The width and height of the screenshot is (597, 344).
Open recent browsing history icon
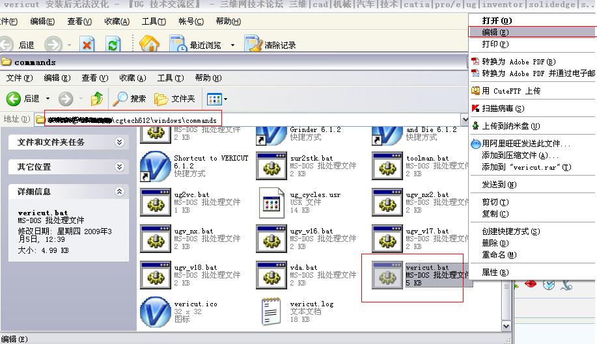tap(178, 44)
